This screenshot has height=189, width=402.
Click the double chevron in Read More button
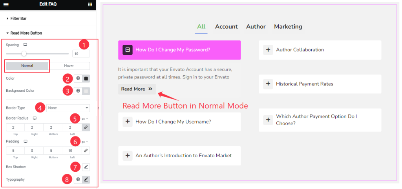tap(150, 89)
